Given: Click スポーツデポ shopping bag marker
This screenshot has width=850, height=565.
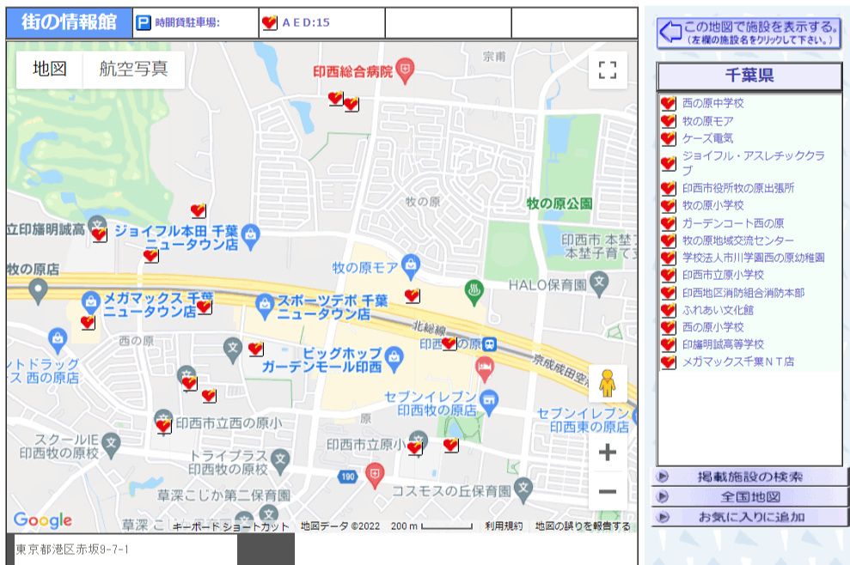Looking at the screenshot, I should coord(265,307).
